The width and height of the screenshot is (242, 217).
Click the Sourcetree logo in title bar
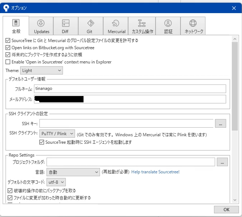click(6, 8)
